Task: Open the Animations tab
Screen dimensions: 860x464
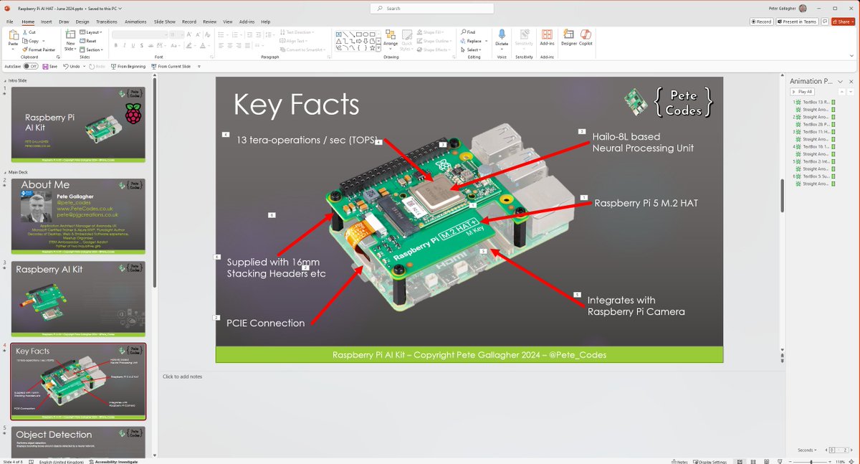Action: [x=135, y=22]
